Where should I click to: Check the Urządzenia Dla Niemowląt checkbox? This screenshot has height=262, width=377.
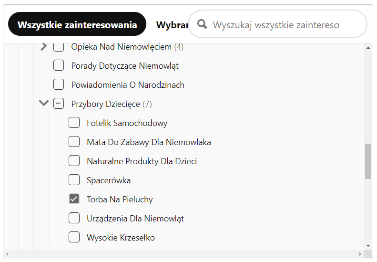pyautogui.click(x=74, y=218)
